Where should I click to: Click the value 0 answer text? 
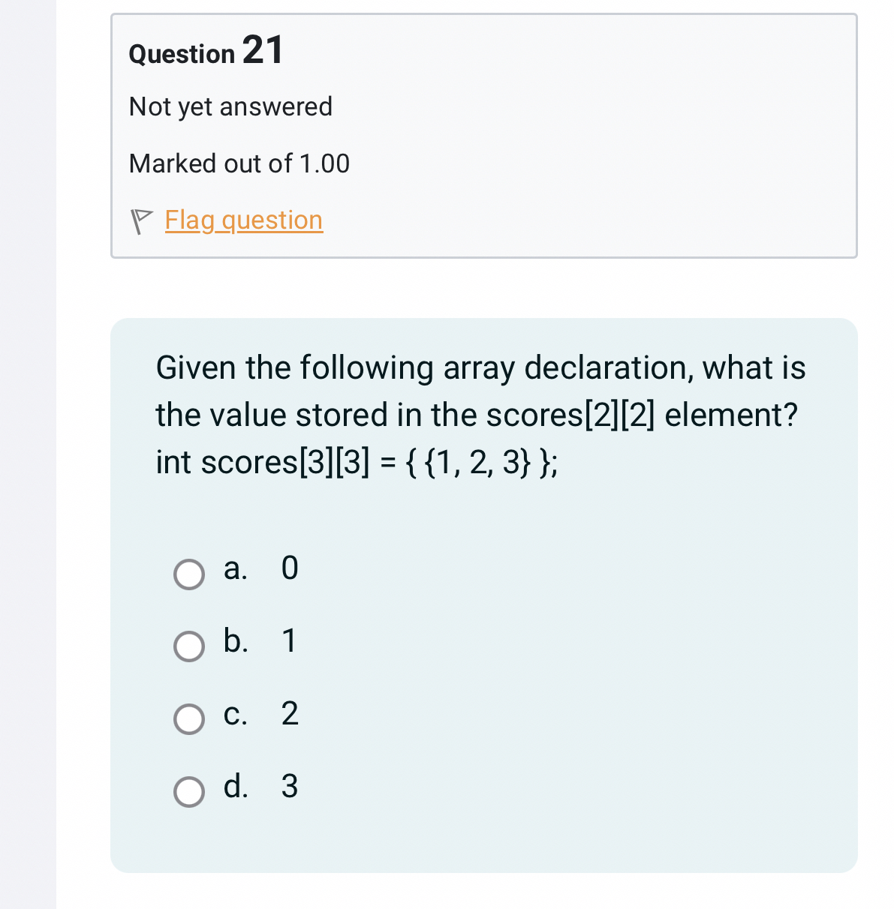[289, 569]
